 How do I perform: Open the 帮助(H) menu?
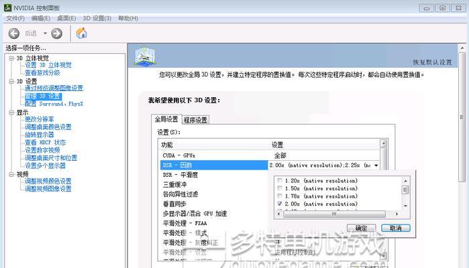[x=128, y=19]
